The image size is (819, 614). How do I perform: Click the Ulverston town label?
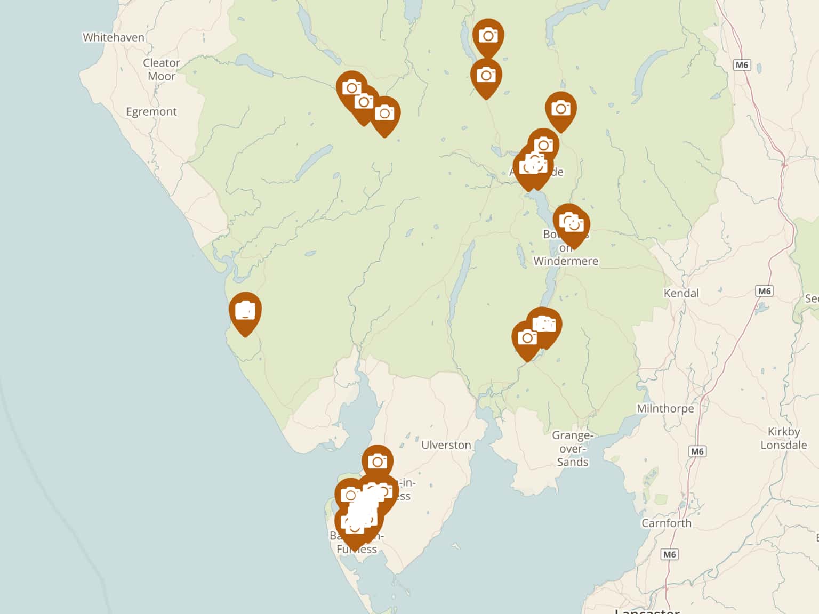(x=446, y=445)
